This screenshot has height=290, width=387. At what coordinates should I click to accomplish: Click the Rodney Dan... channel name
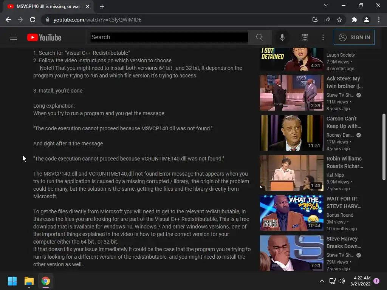point(340,135)
